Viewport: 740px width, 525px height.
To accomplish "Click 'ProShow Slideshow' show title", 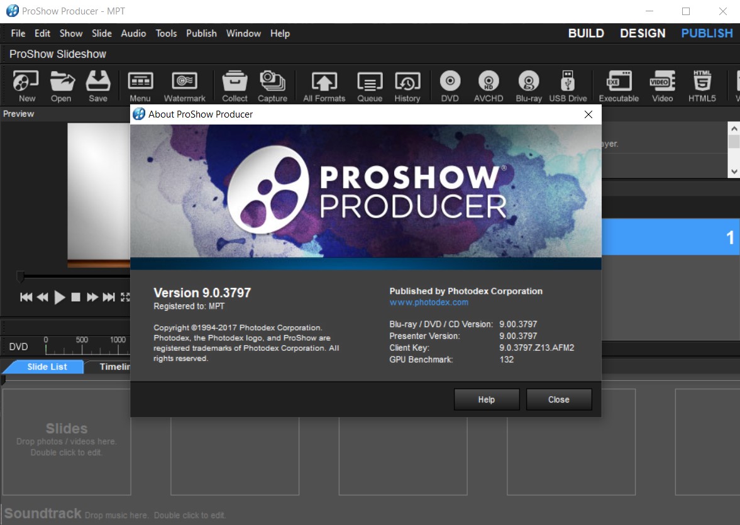I will point(58,54).
